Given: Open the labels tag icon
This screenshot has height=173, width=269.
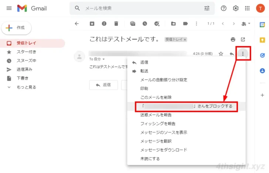Looking at the screenshot, I should (185, 24).
